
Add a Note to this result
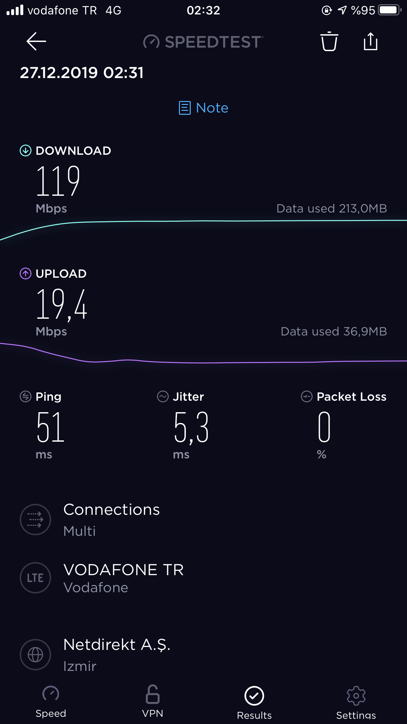pos(203,108)
